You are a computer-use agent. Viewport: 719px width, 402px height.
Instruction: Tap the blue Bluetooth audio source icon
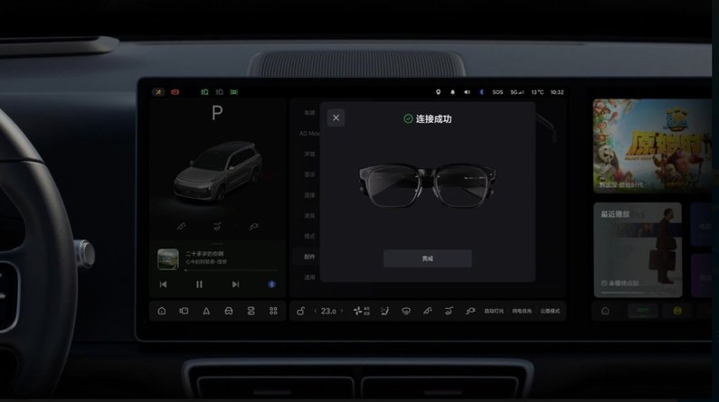tap(271, 285)
